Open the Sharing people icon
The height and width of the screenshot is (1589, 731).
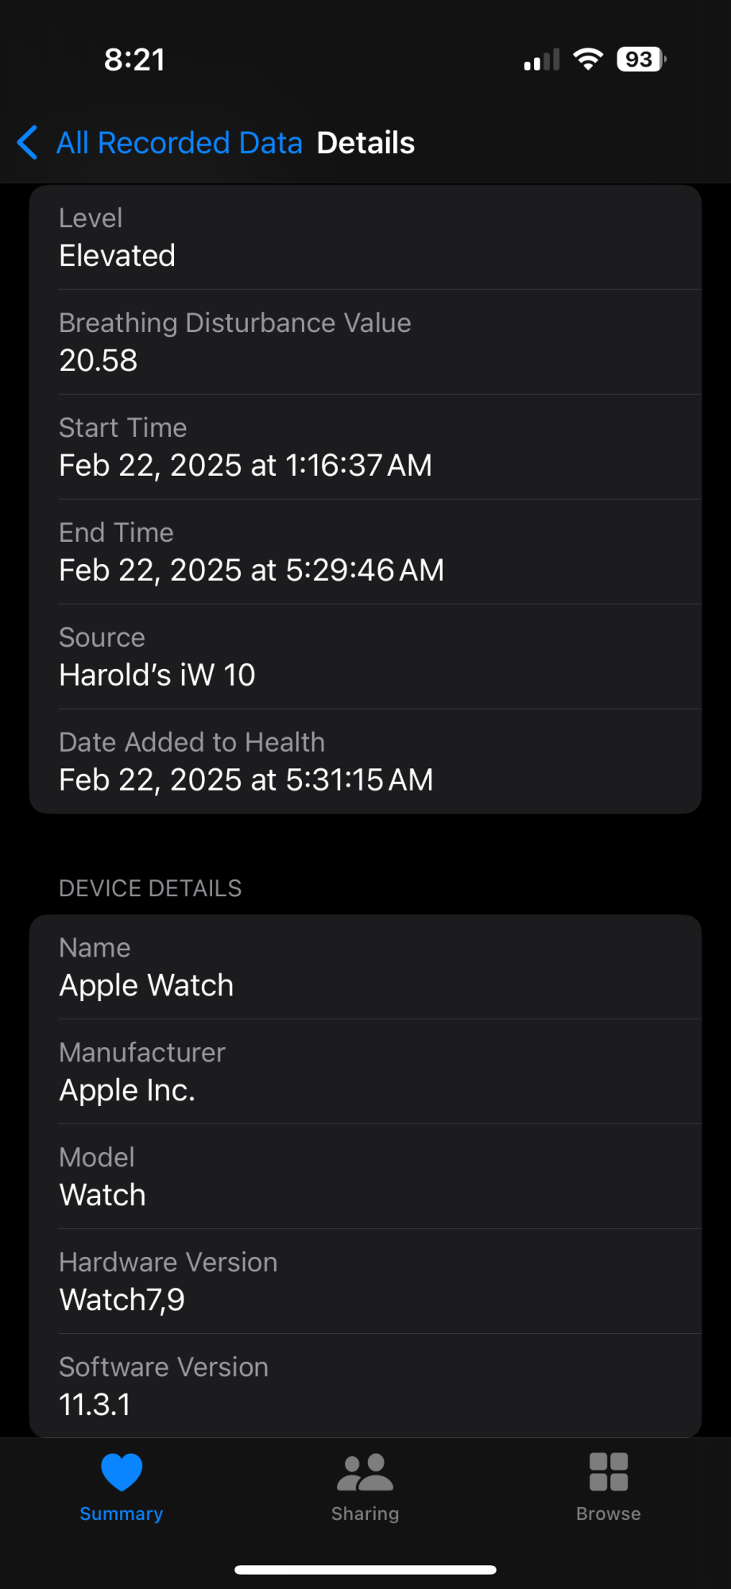(365, 1472)
